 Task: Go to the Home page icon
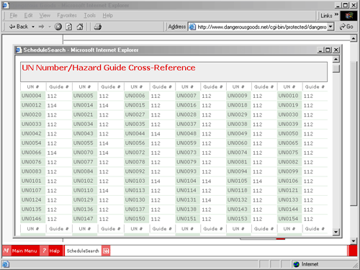tap(80, 27)
